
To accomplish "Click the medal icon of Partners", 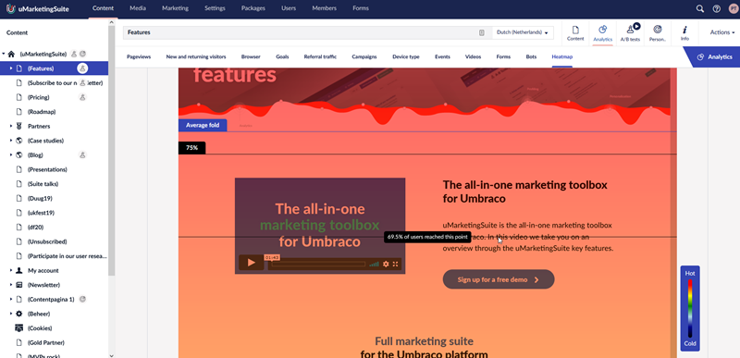I will pos(19,126).
